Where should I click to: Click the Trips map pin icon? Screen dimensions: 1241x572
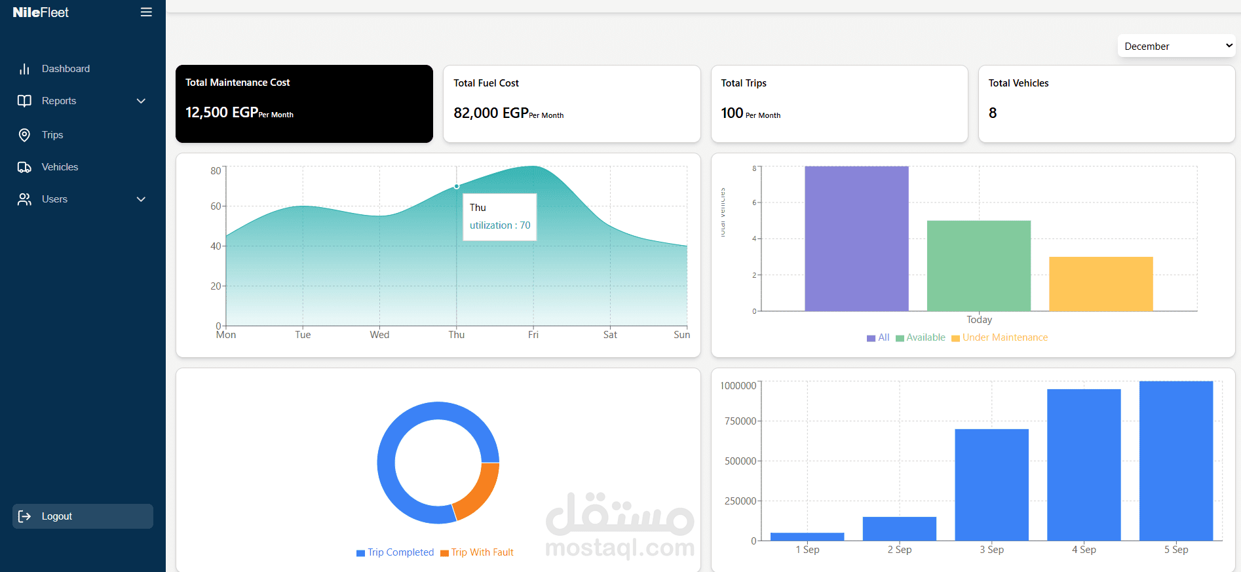(x=24, y=135)
